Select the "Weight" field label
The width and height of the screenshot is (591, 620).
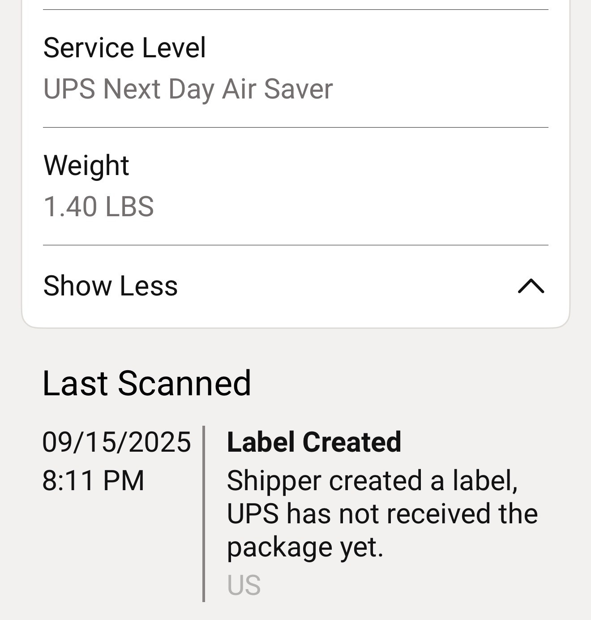pos(86,165)
